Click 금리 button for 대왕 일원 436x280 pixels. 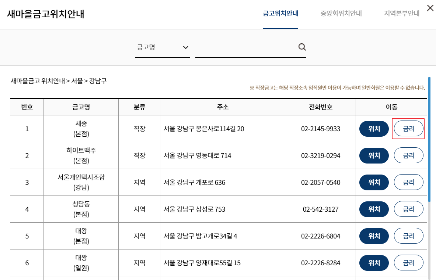[408, 263]
